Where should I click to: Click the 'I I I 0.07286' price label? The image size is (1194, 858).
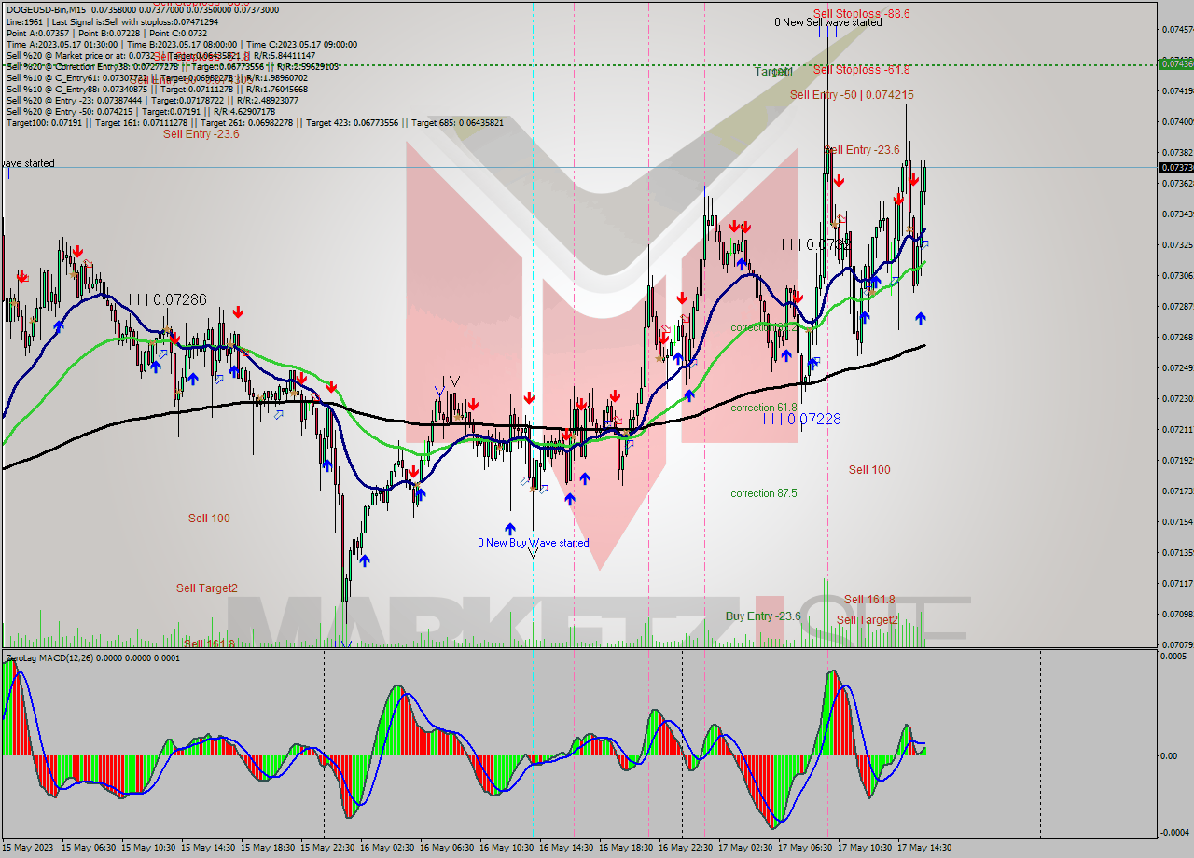tap(168, 299)
